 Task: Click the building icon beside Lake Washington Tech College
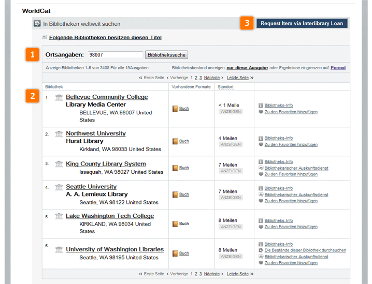(59, 216)
